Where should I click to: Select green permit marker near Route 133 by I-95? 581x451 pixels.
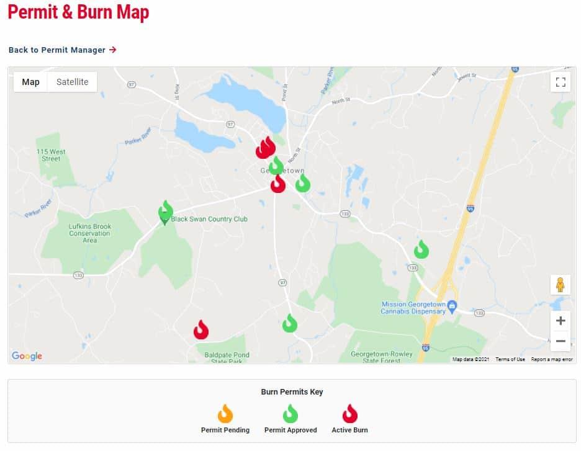tap(421, 249)
